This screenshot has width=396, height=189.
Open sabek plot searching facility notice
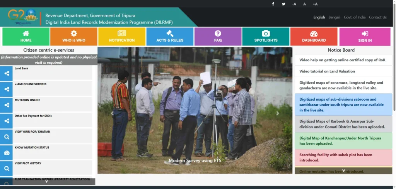pyautogui.click(x=343, y=157)
